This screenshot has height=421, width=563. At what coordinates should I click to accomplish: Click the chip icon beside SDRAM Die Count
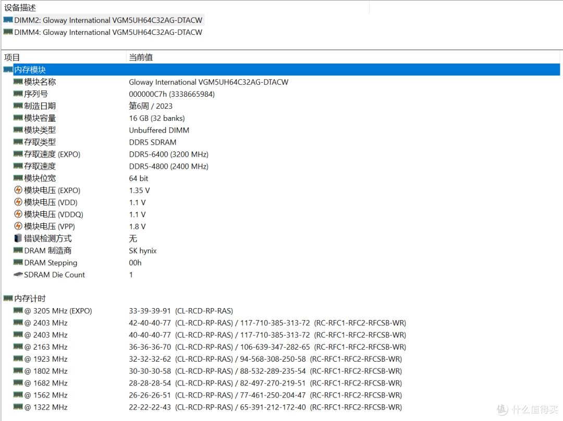pyautogui.click(x=18, y=274)
